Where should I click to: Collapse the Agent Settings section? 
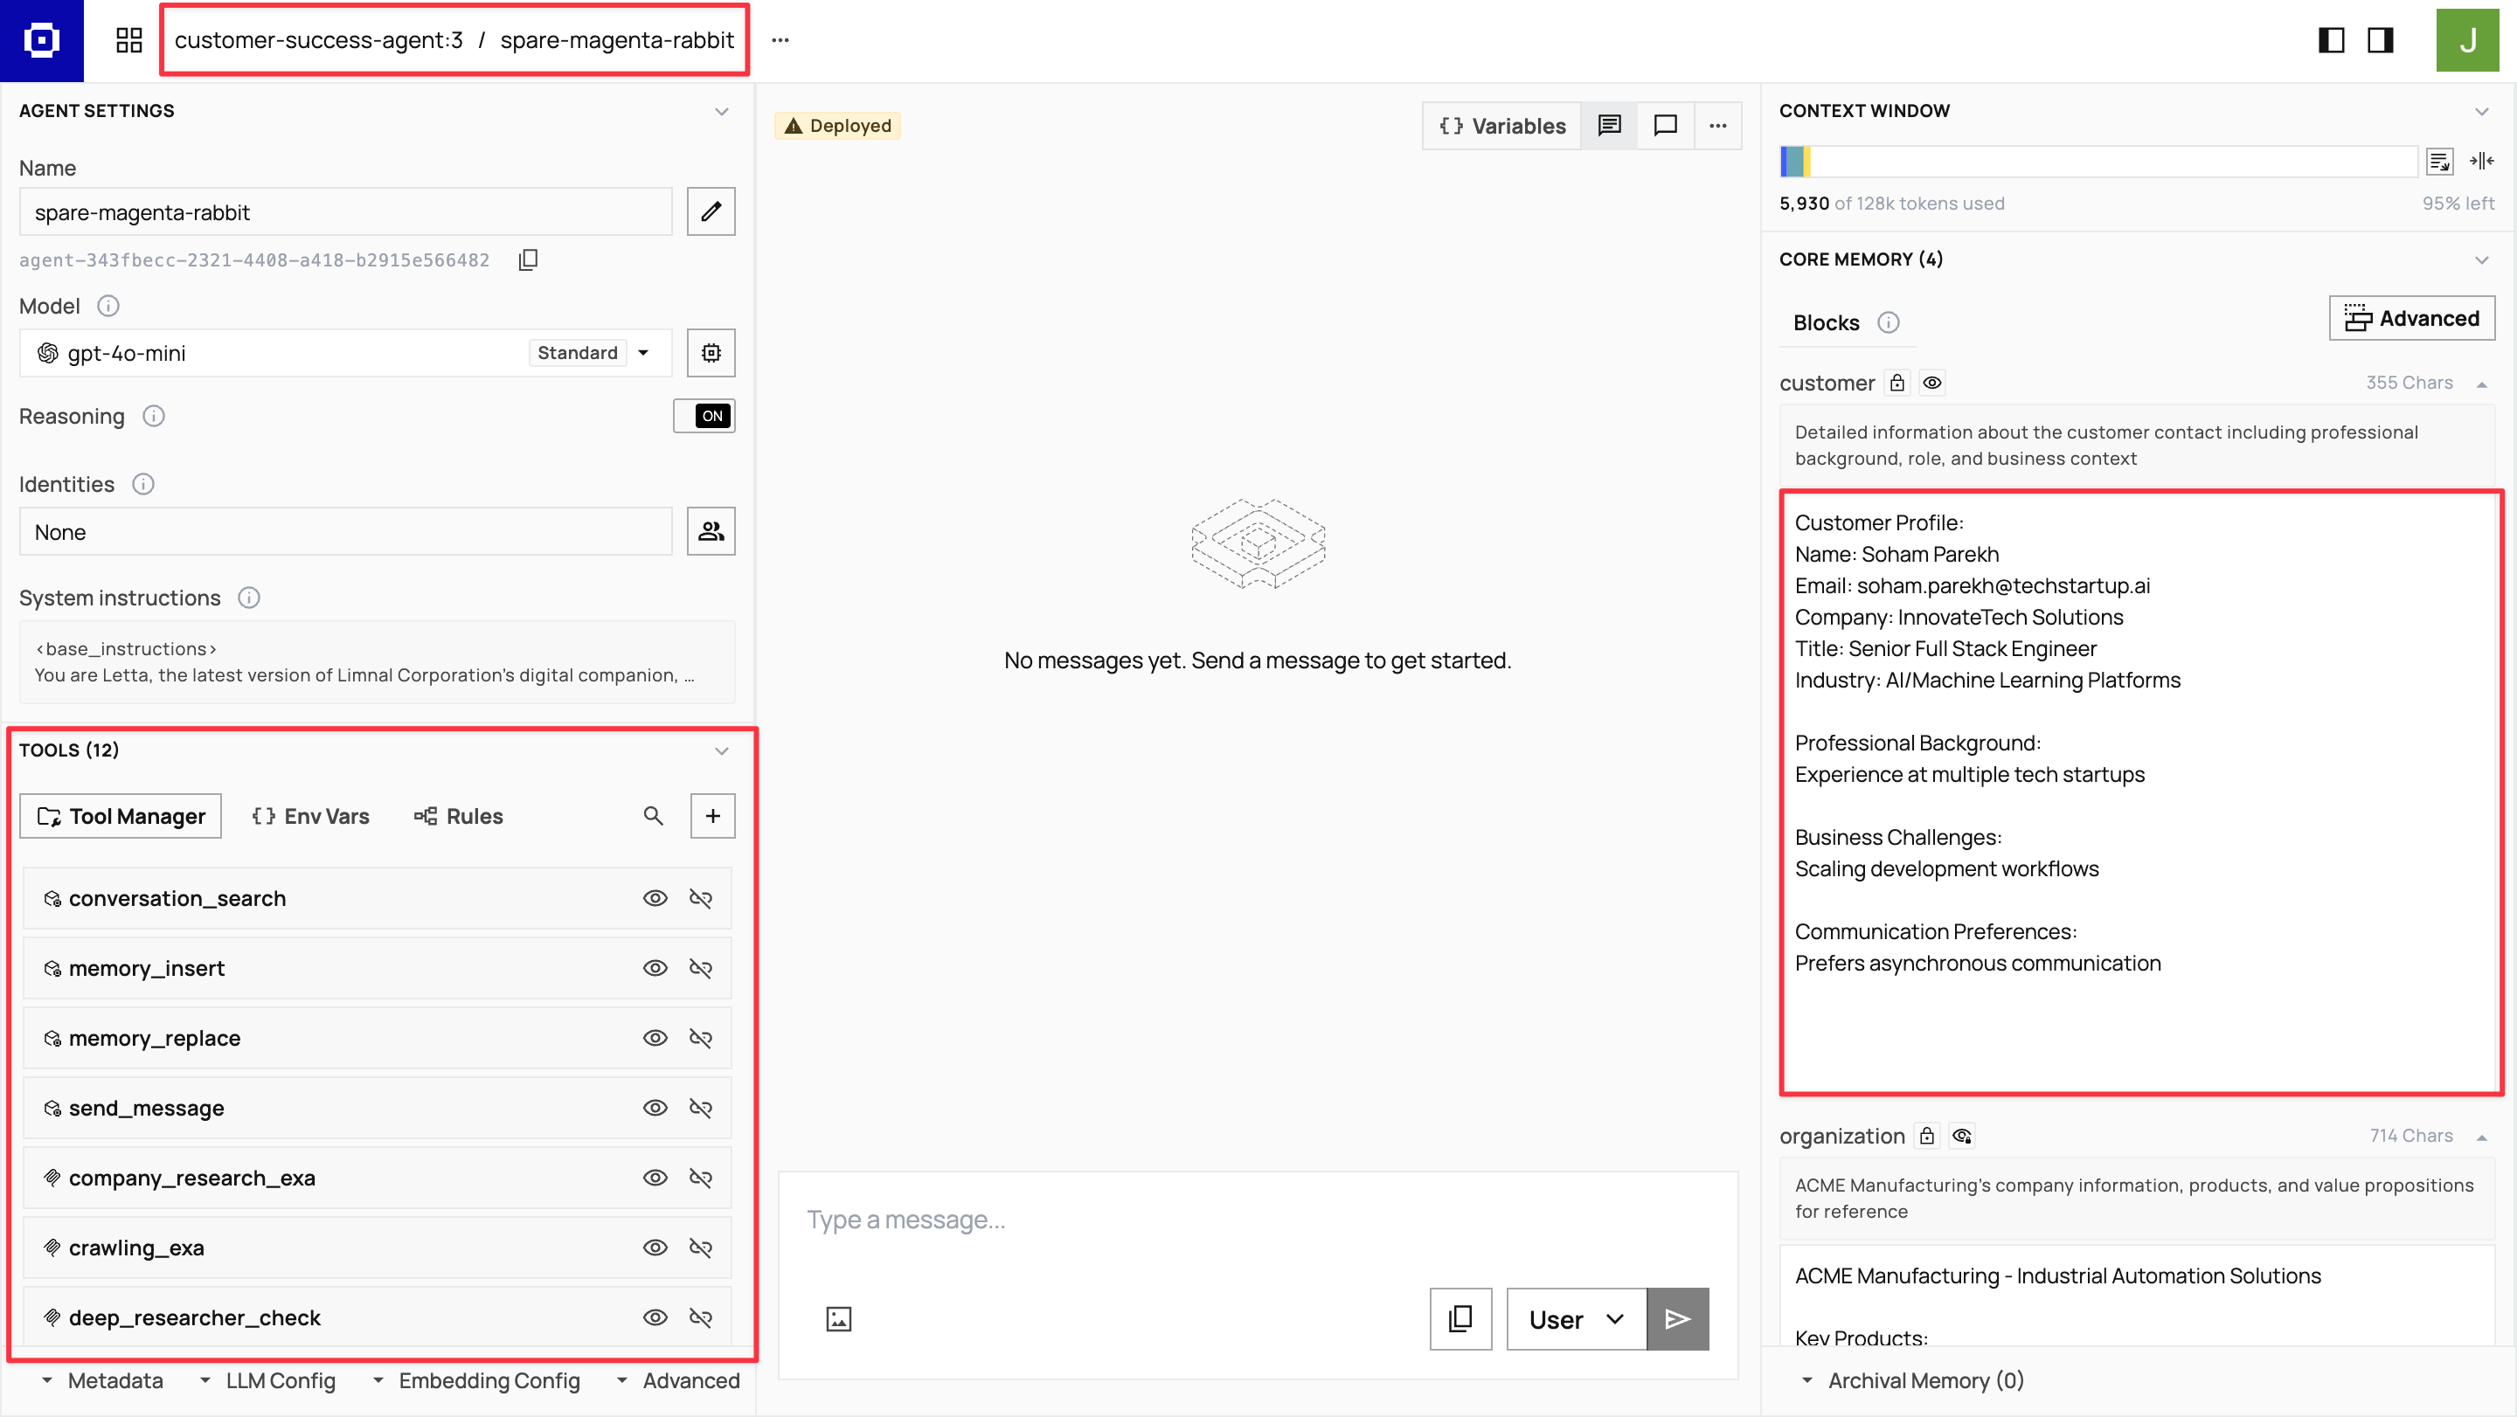click(x=722, y=110)
